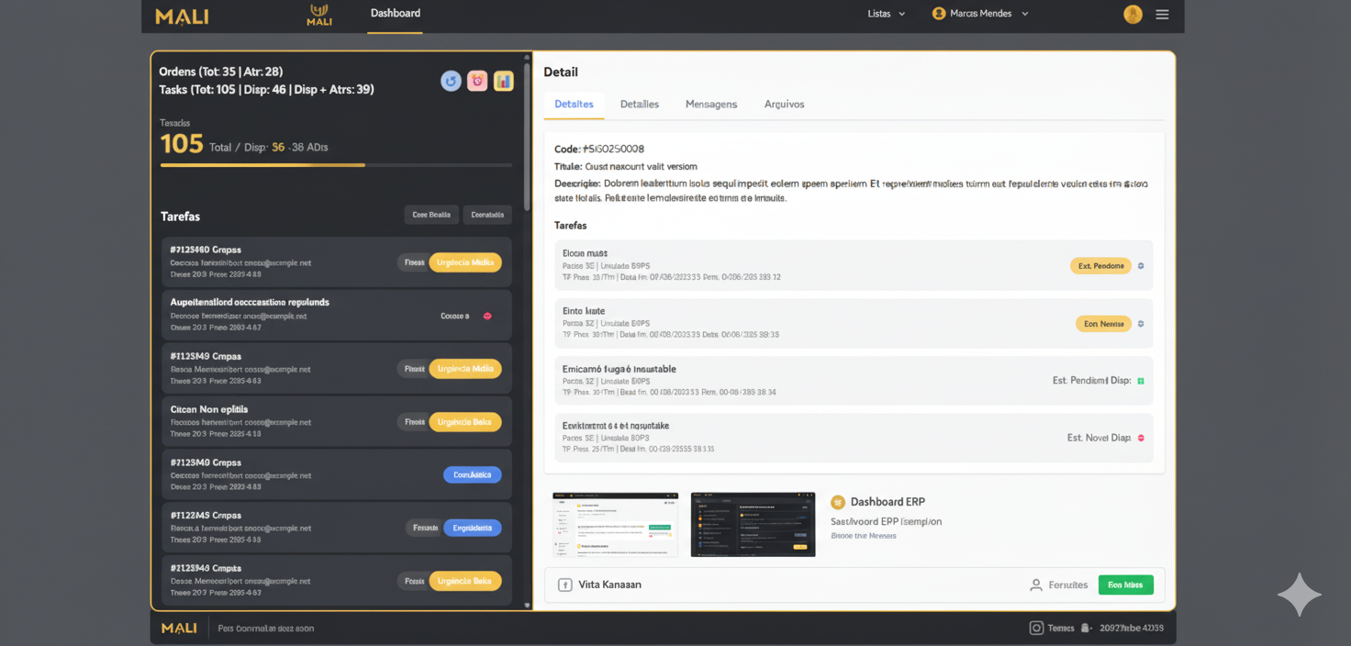The width and height of the screenshot is (1351, 646).
Task: Click the gold user avatar icon in header
Action: pyautogui.click(x=1133, y=14)
